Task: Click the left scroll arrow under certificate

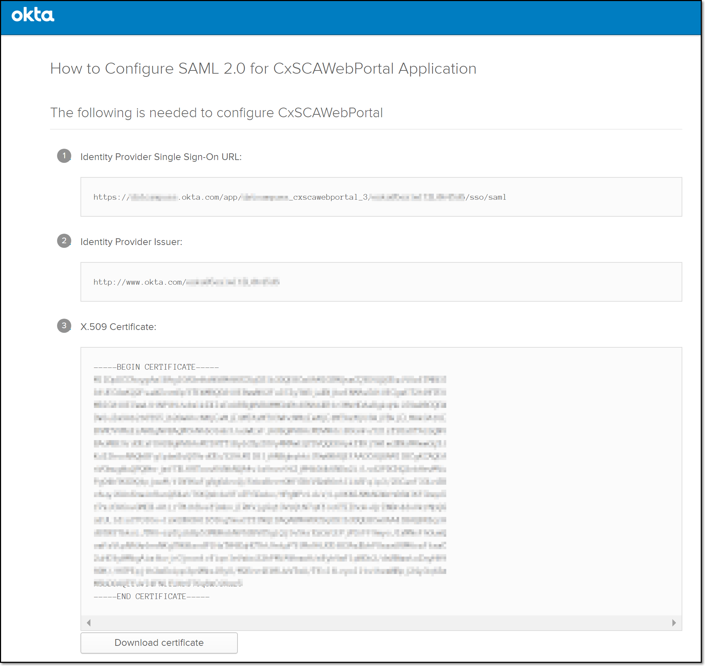Action: [89, 623]
